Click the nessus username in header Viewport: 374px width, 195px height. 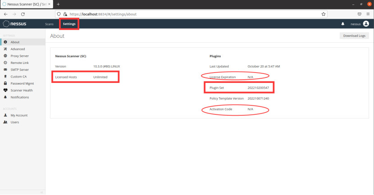click(x=356, y=24)
